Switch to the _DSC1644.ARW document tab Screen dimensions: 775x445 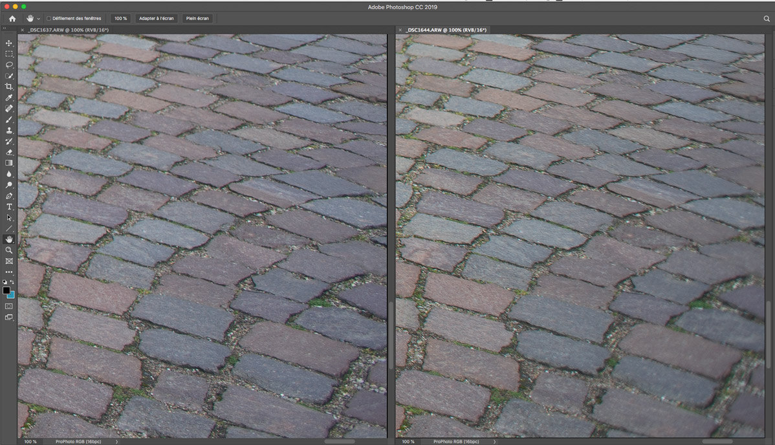(446, 30)
